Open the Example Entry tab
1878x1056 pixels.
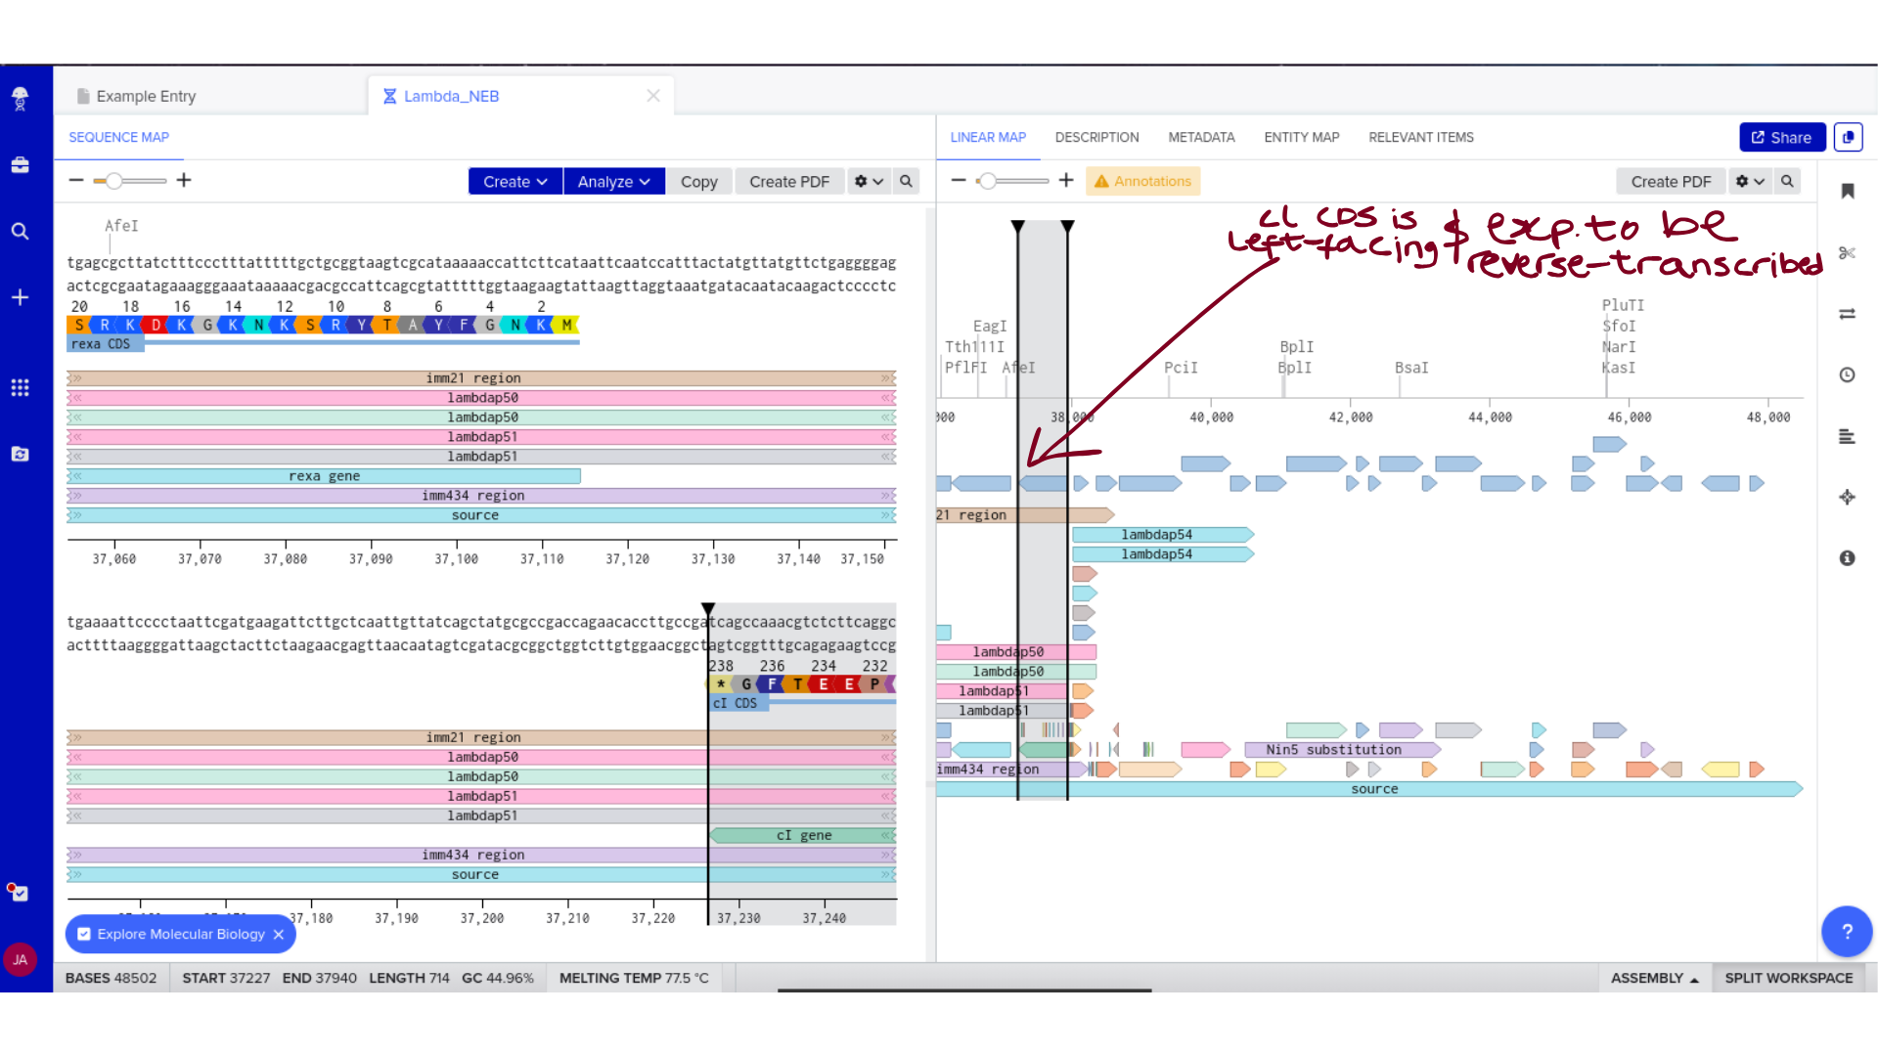pyautogui.click(x=146, y=97)
